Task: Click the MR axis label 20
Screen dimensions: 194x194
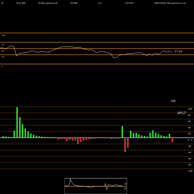Action: click(189, 134)
